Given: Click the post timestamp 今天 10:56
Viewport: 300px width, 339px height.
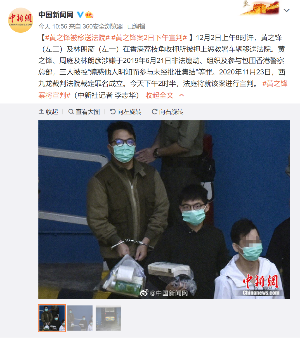Looking at the screenshot, I should pyautogui.click(x=53, y=27).
